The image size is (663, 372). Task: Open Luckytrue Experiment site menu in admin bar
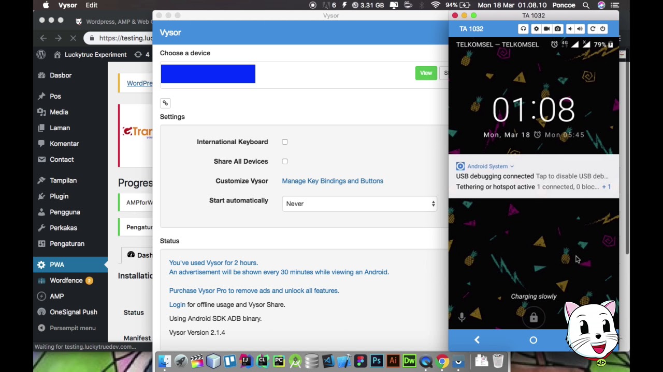pos(90,54)
